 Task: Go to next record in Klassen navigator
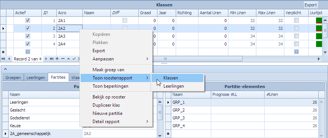pos(46,59)
